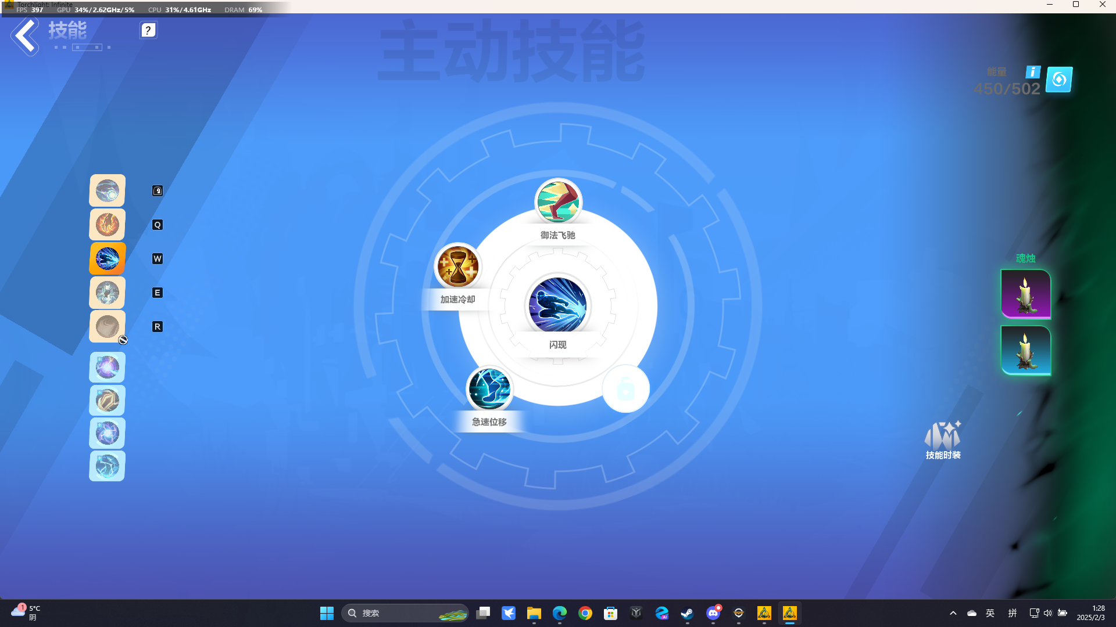
Task: Choose the W key flash skill slot
Action: pyautogui.click(x=107, y=258)
